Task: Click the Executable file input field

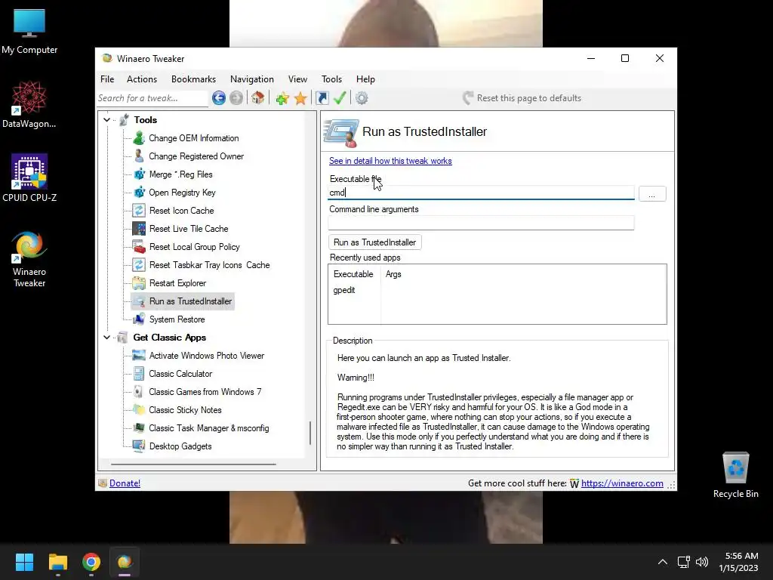Action: pyautogui.click(x=481, y=193)
